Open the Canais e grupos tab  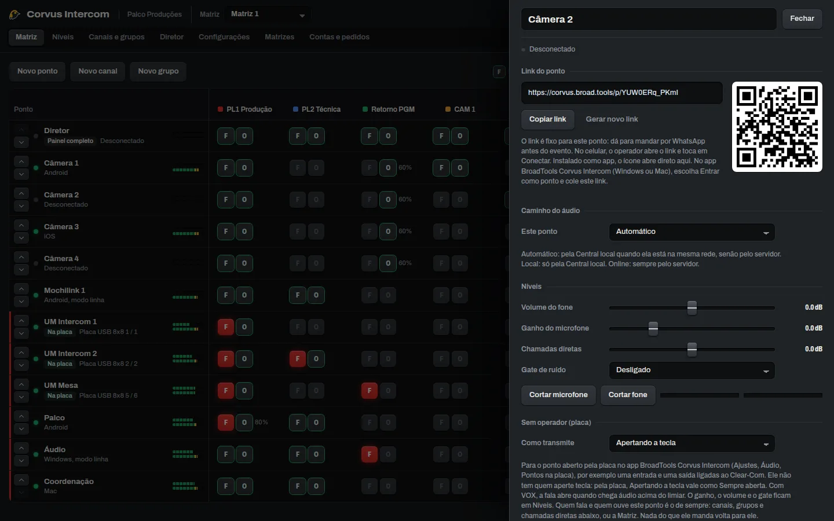pos(116,37)
